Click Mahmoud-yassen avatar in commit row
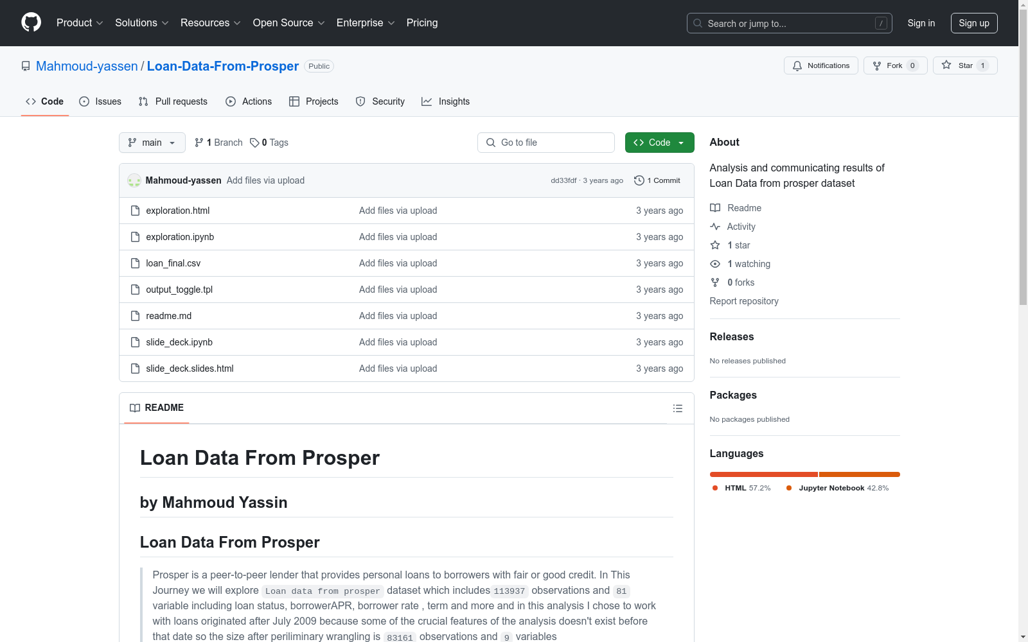Viewport: 1028px width, 642px height. coord(134,180)
